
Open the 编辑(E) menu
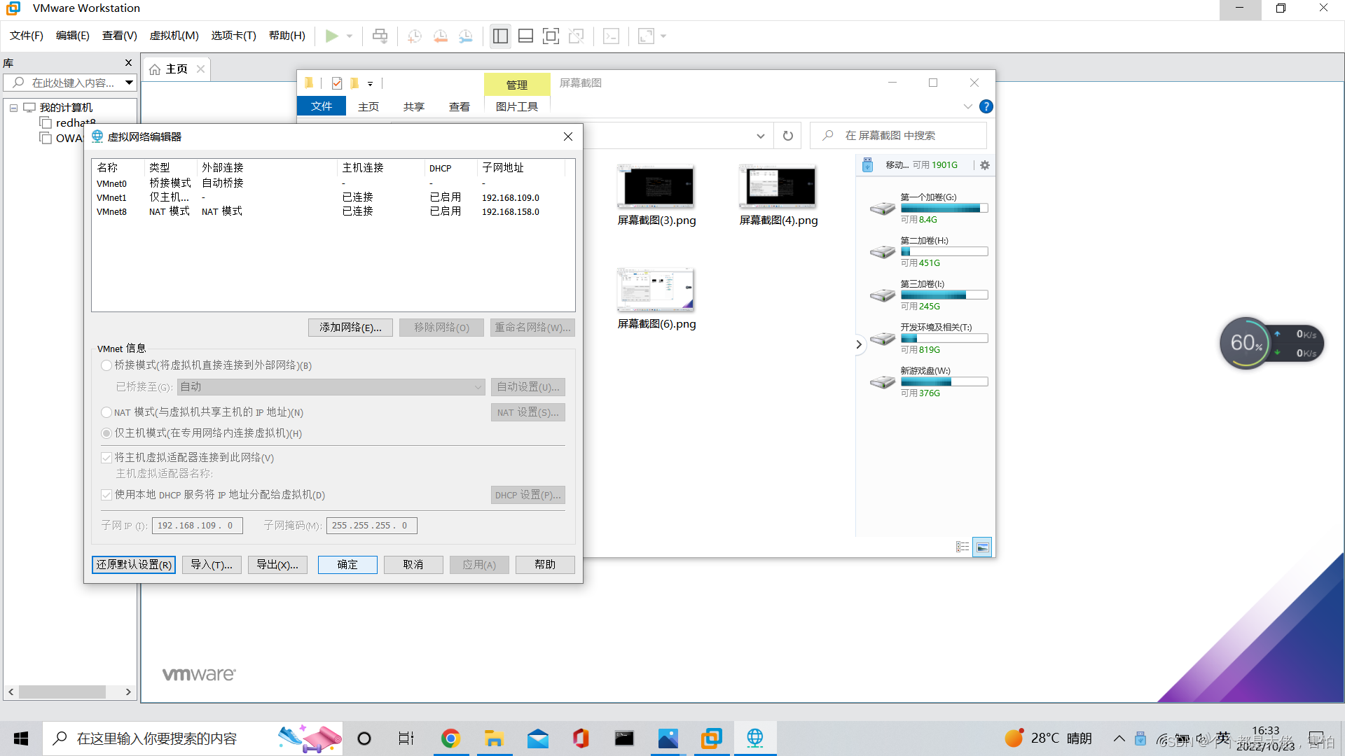(x=73, y=36)
